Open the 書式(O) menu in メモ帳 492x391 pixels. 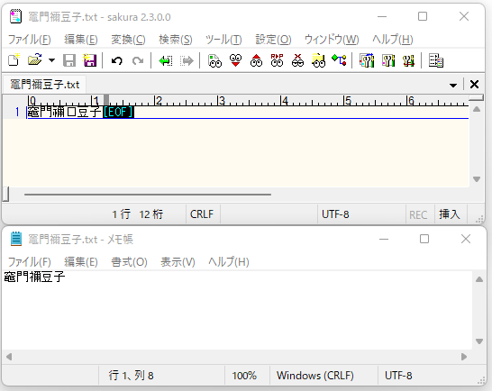click(x=129, y=261)
